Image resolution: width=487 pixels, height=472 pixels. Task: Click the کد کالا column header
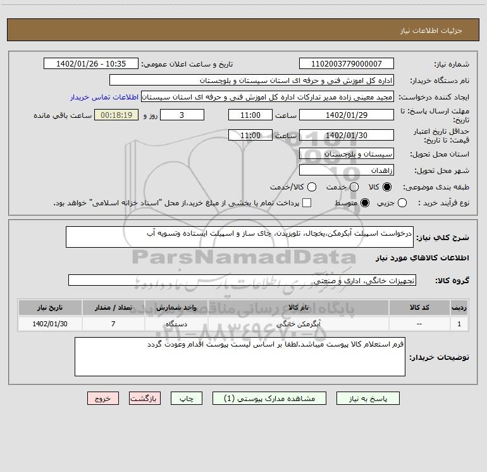point(419,308)
